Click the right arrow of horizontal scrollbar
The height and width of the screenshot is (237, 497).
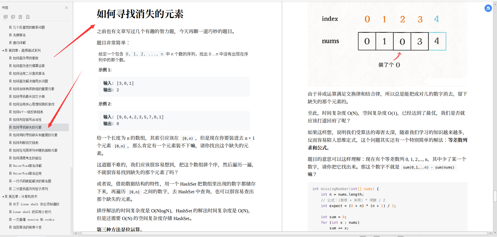[490, 233]
